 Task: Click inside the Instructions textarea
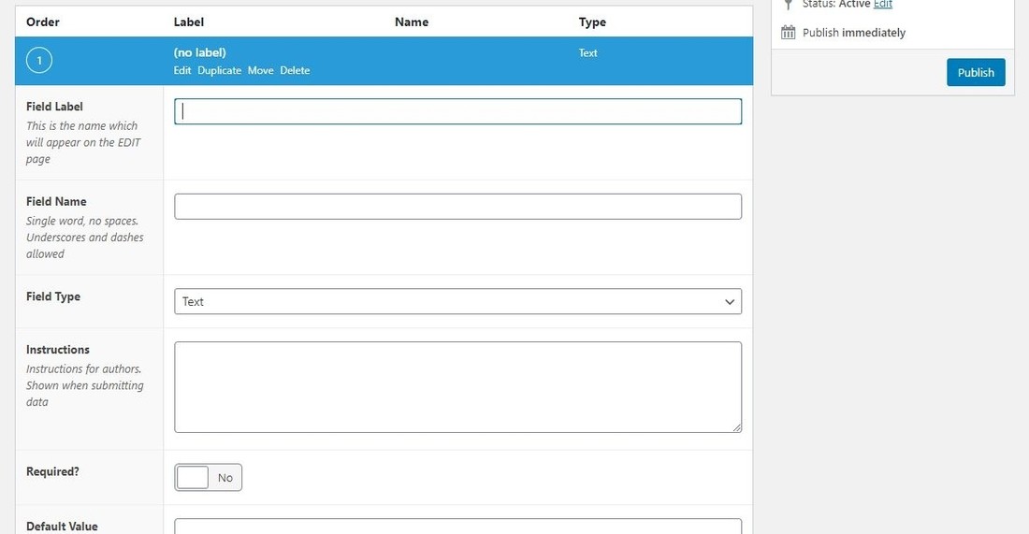point(458,387)
